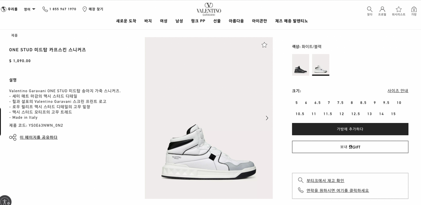Select size 9.5

pos(386,103)
